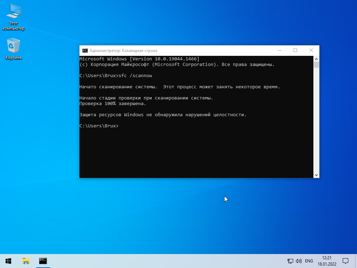This screenshot has height=268, width=357.
Task: Select the Корзина recycle bin icon
Action: [x=14, y=49]
